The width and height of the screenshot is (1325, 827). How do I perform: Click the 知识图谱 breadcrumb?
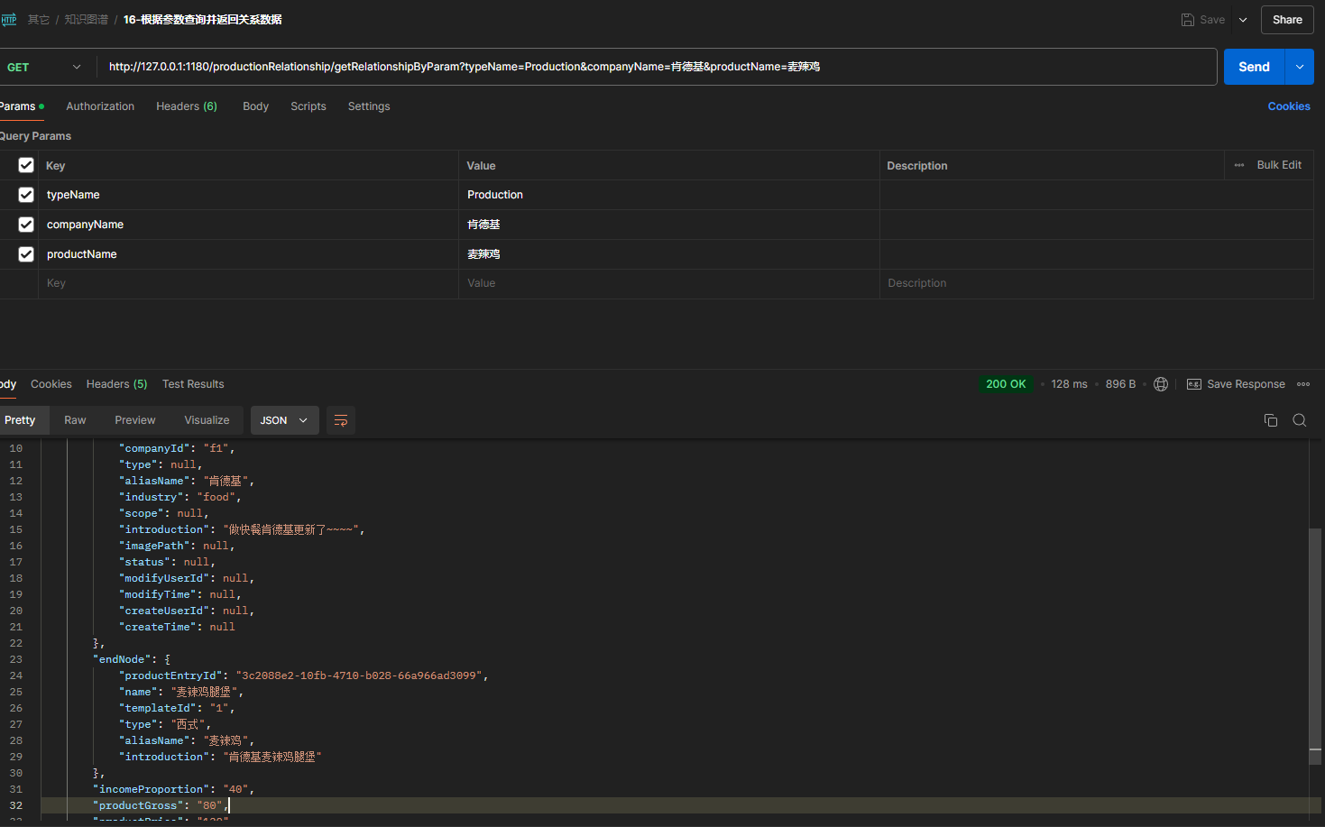click(87, 20)
